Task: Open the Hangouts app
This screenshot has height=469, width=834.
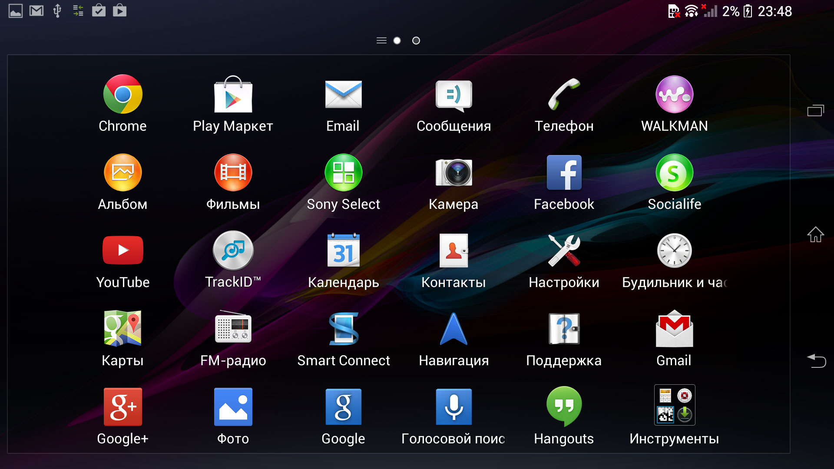Action: tap(564, 417)
